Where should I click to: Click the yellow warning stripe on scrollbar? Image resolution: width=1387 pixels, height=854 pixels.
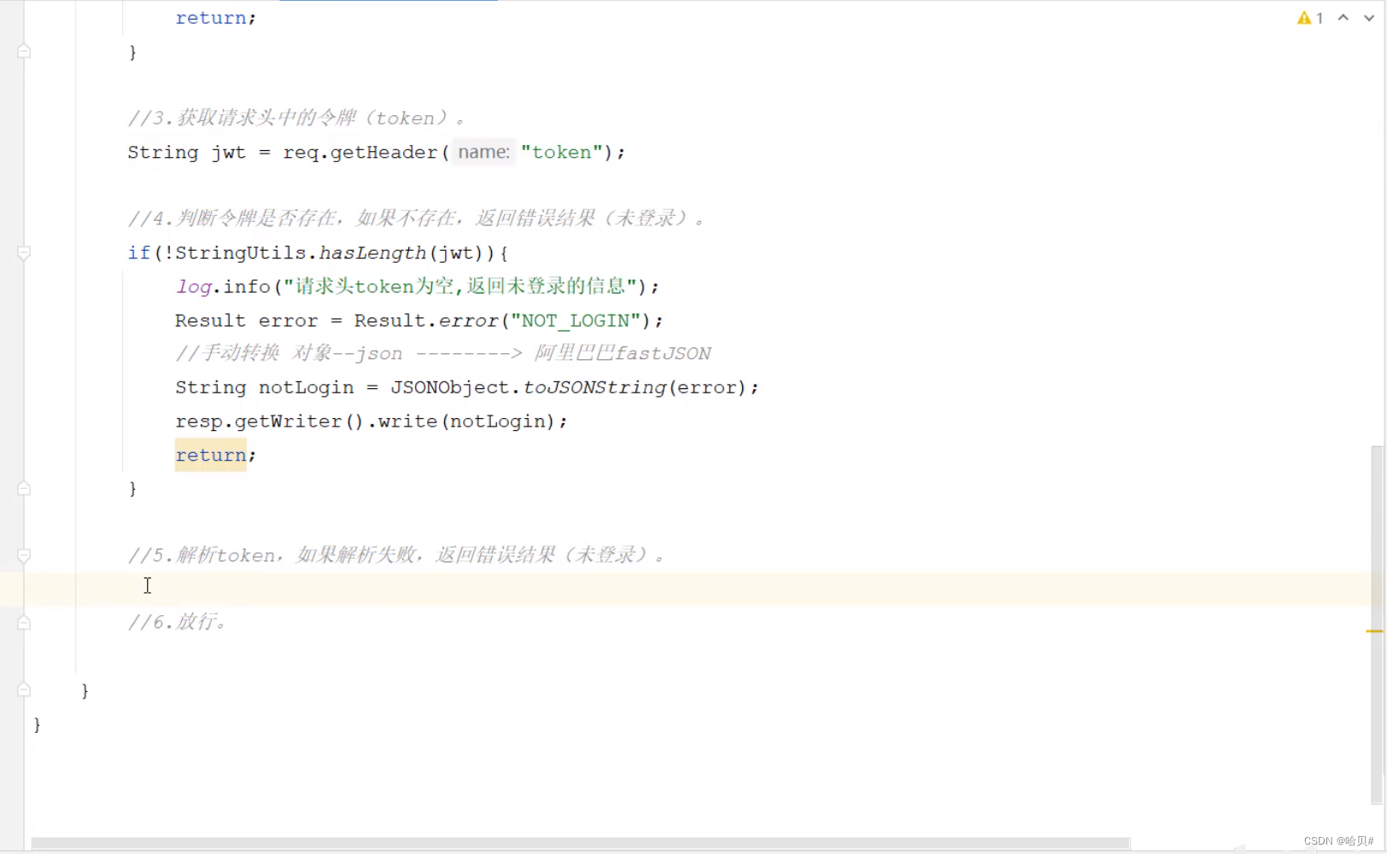click(x=1374, y=631)
